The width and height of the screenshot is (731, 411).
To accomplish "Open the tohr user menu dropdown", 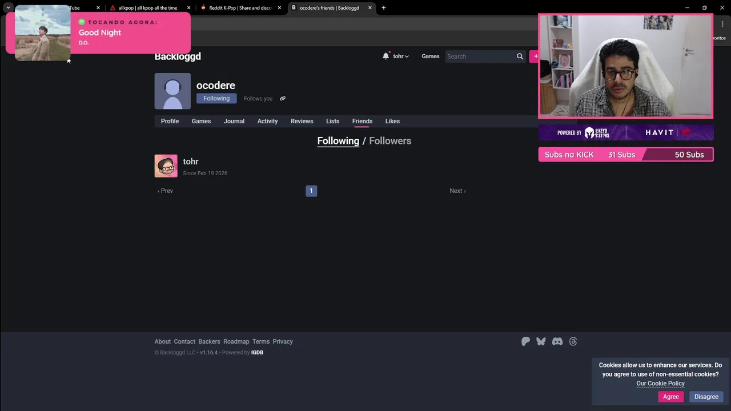I will (401, 57).
